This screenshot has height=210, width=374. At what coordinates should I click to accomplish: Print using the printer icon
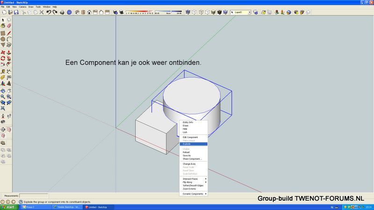(62, 12)
